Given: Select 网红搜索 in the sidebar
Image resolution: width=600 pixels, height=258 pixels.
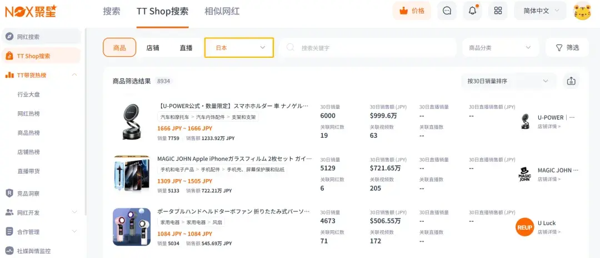Looking at the screenshot, I should tap(41, 37).
